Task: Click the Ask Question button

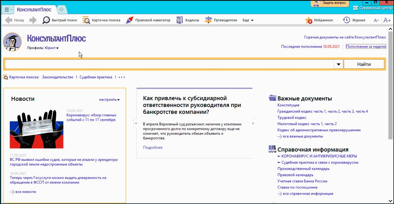Action: [330, 3]
